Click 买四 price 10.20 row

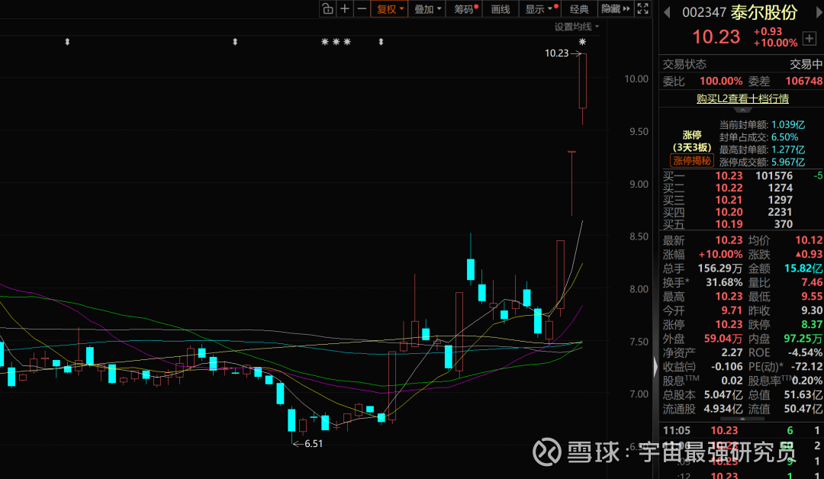coord(741,212)
